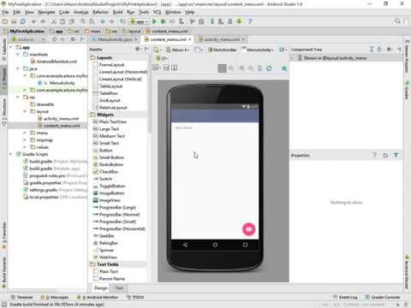Collapse the manifests folder in project tree
411x308 pixels.
[x=18, y=54]
